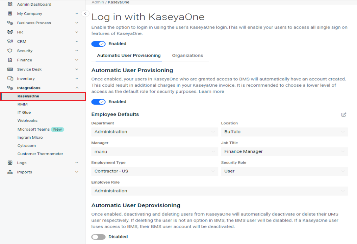Click the Admin Dashboard grid icon

(10, 4)
